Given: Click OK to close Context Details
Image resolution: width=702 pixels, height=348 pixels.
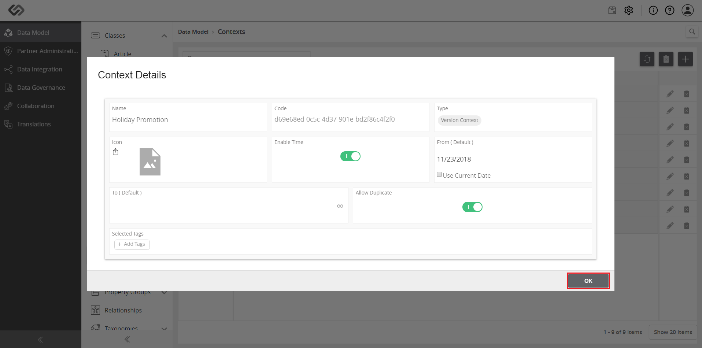Looking at the screenshot, I should pyautogui.click(x=588, y=281).
